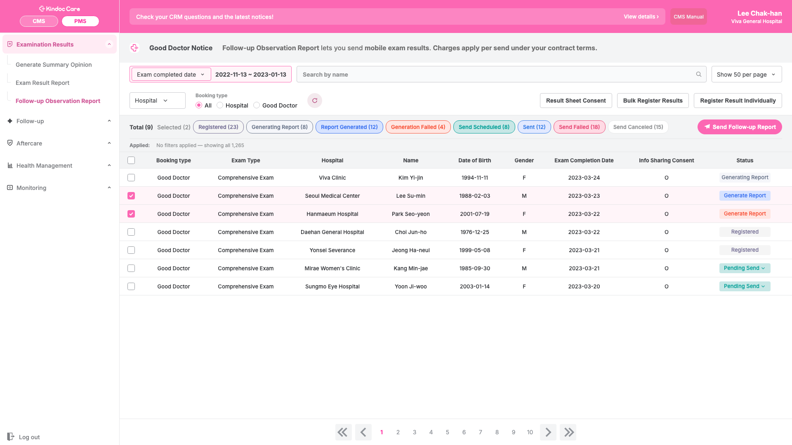792x445 pixels.
Task: Click the Log out door icon
Action: (11, 437)
